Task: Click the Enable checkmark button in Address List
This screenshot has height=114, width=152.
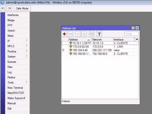Action: pyautogui.click(x=78, y=34)
